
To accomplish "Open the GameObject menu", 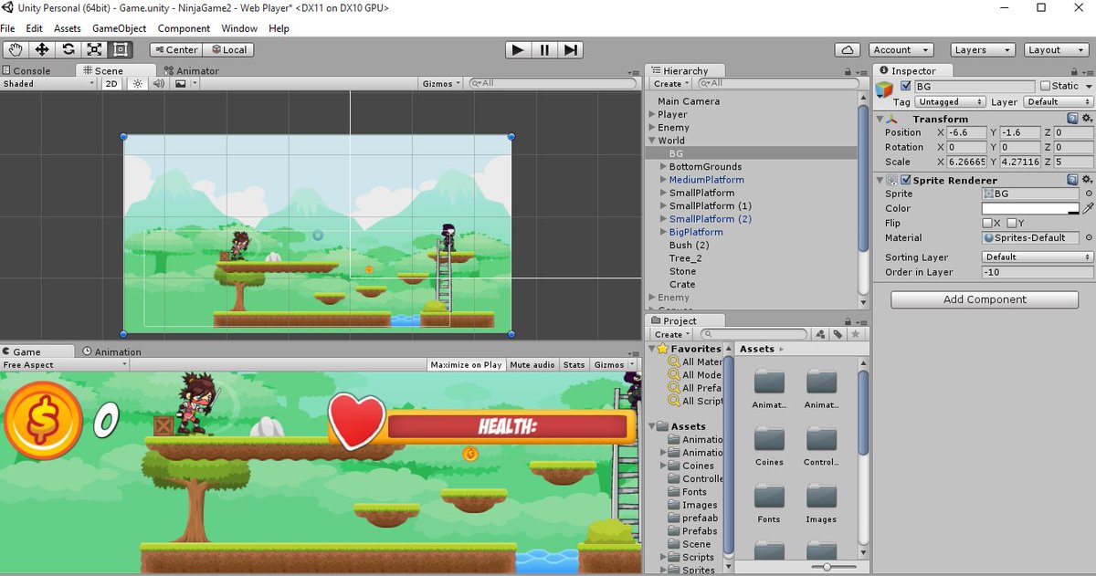I will pos(119,28).
